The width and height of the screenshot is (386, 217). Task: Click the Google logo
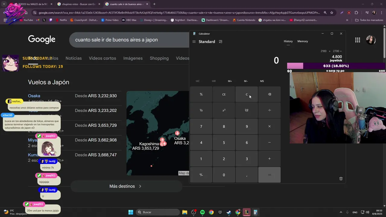[x=42, y=39]
